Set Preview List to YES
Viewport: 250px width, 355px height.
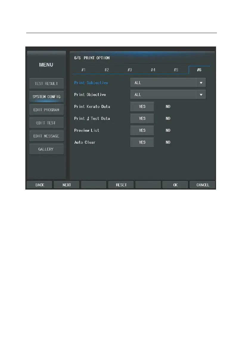142,131
